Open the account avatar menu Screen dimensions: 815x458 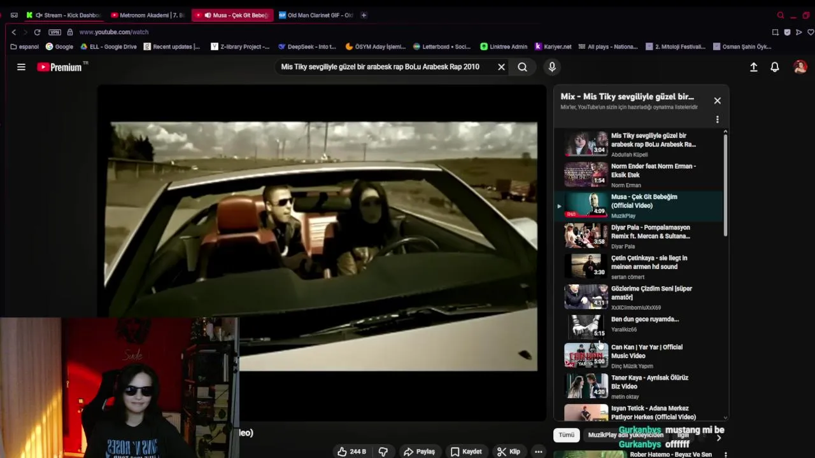800,67
